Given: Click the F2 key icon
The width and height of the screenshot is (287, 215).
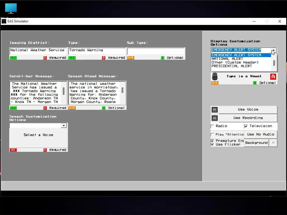Looking at the screenshot, I should pos(214,118).
